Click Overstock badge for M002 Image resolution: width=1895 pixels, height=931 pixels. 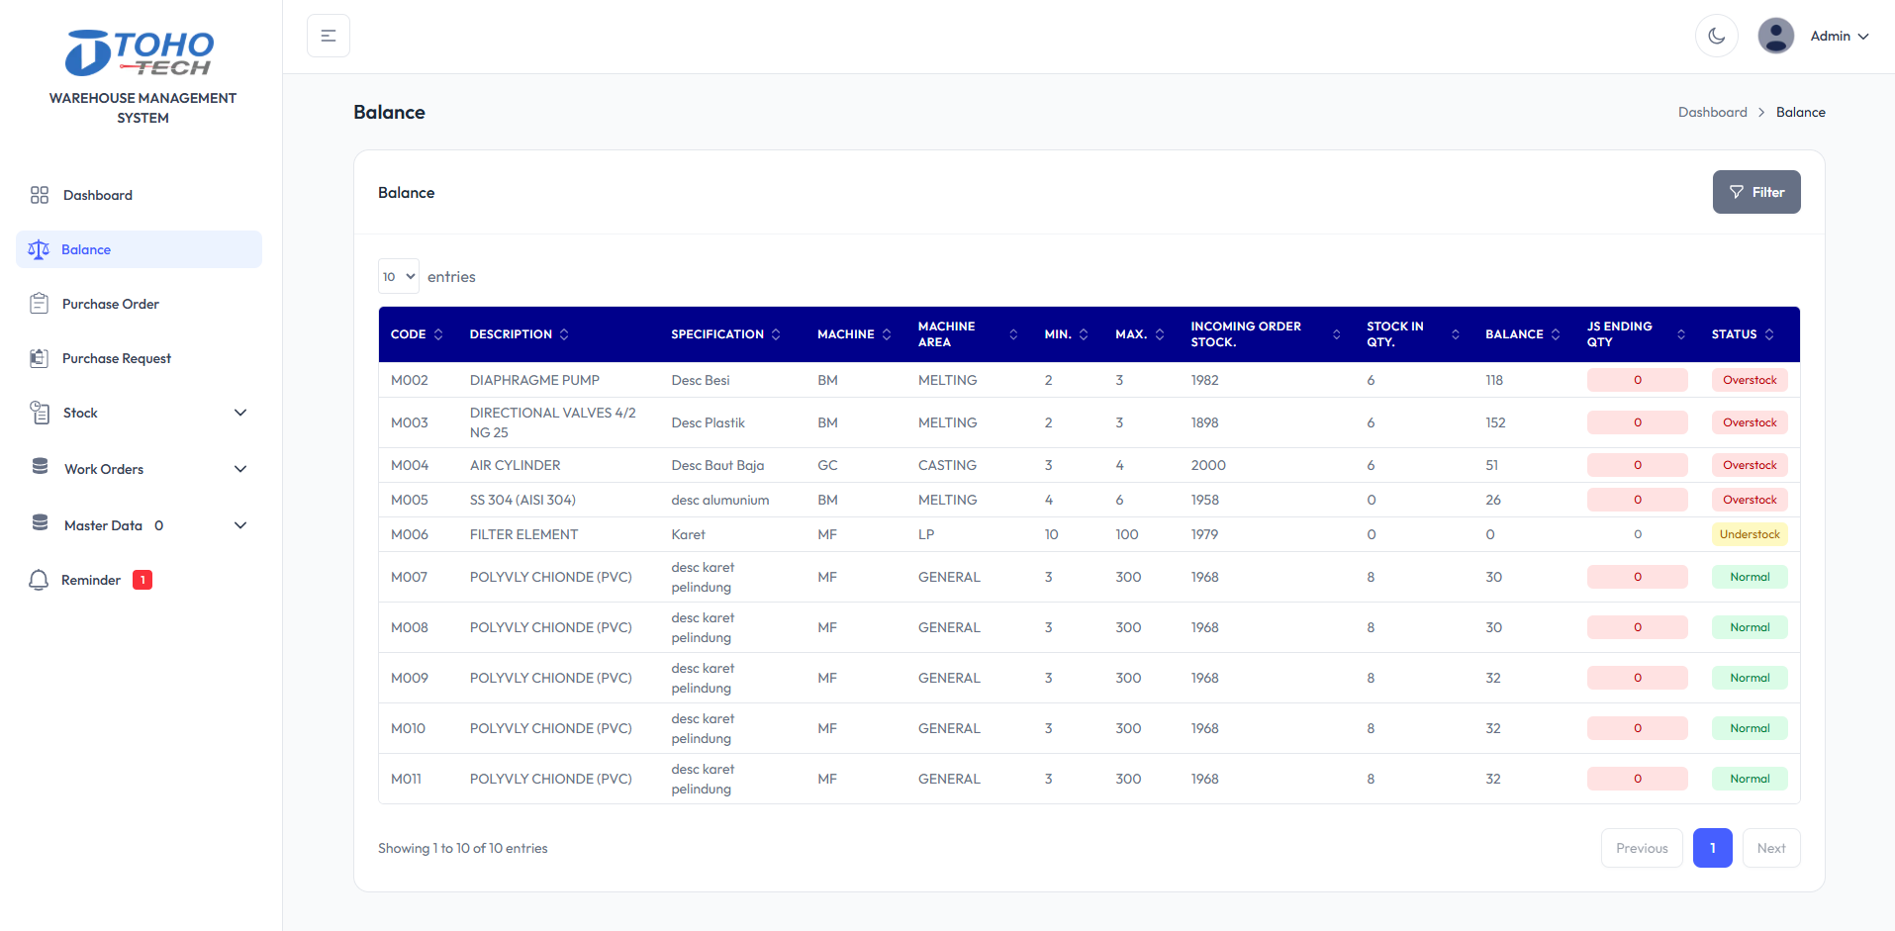click(1750, 380)
